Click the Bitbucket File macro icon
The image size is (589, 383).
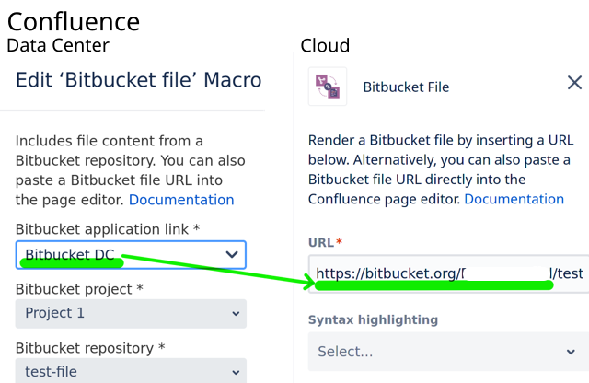(328, 87)
